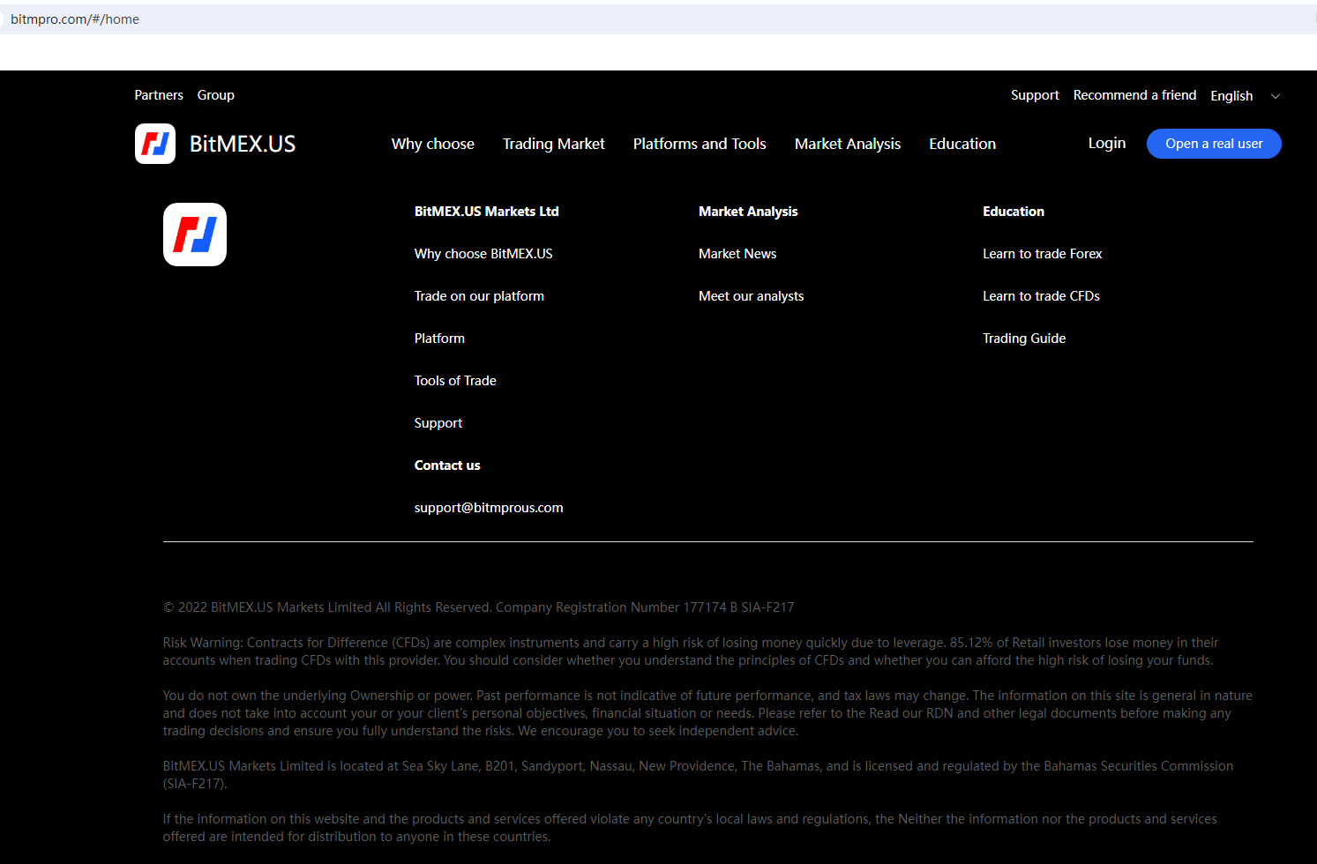This screenshot has height=864, width=1317.
Task: Expand the English language dropdown arrow
Action: click(x=1275, y=96)
